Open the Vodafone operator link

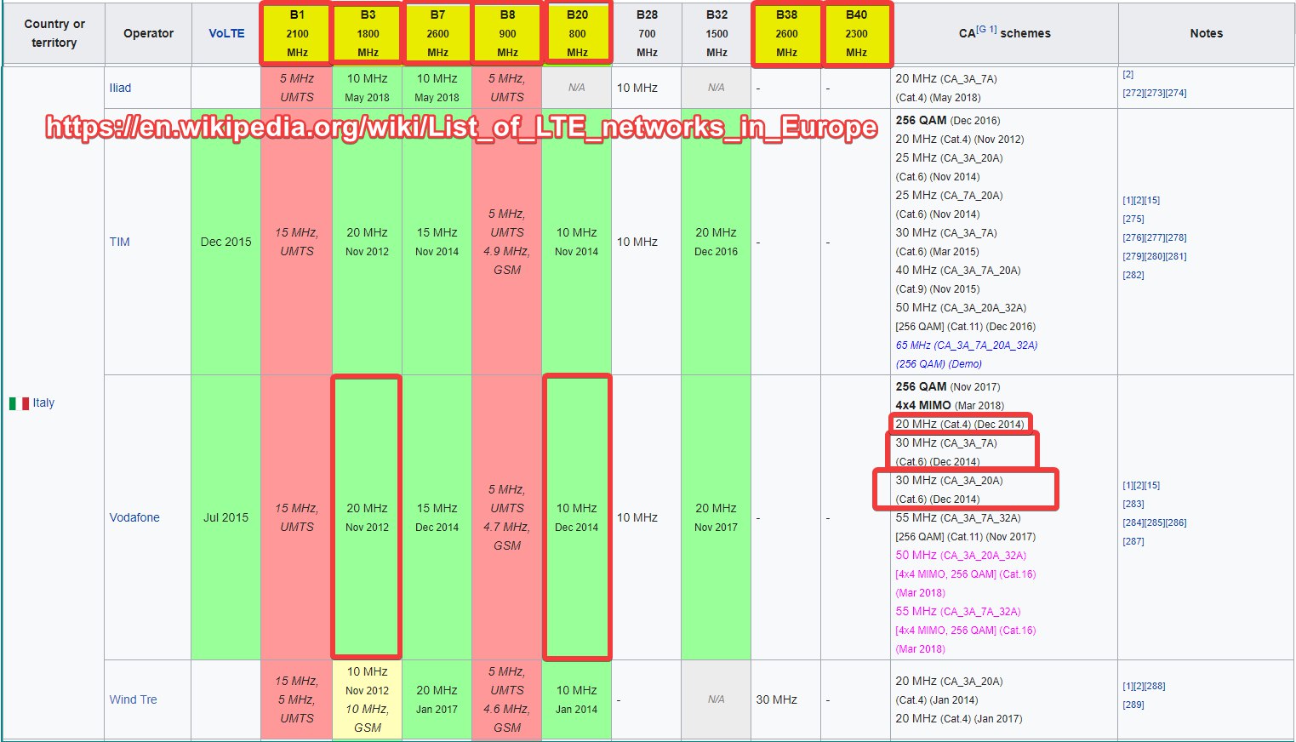click(134, 517)
